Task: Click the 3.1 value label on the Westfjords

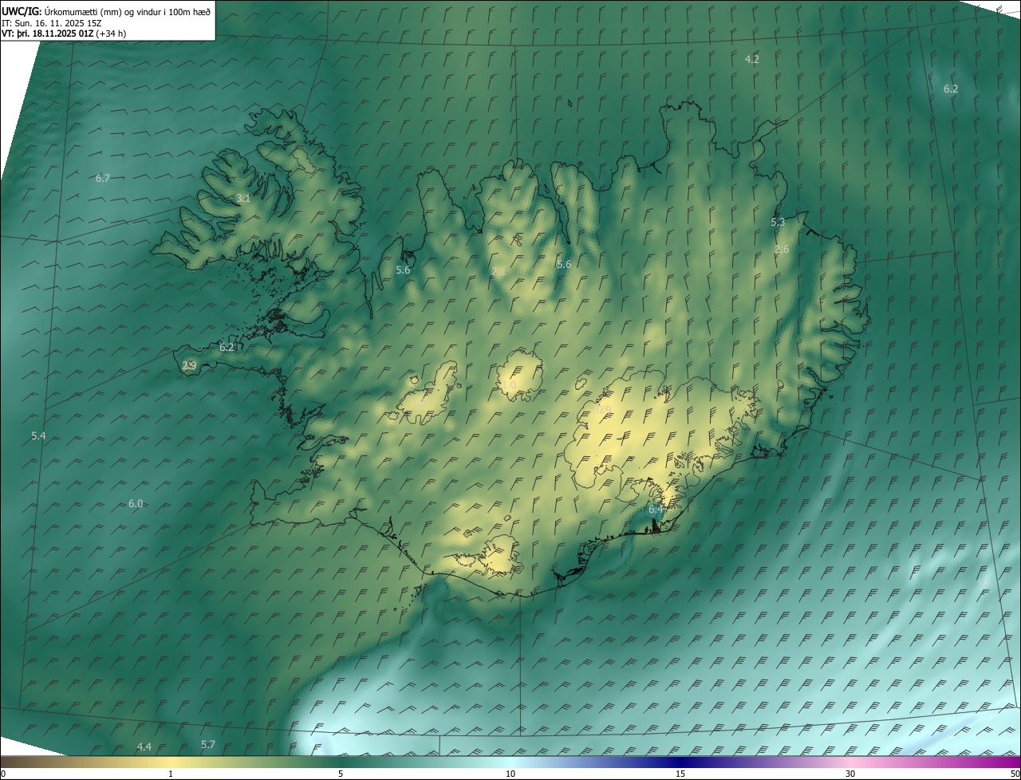Action: coord(243,198)
